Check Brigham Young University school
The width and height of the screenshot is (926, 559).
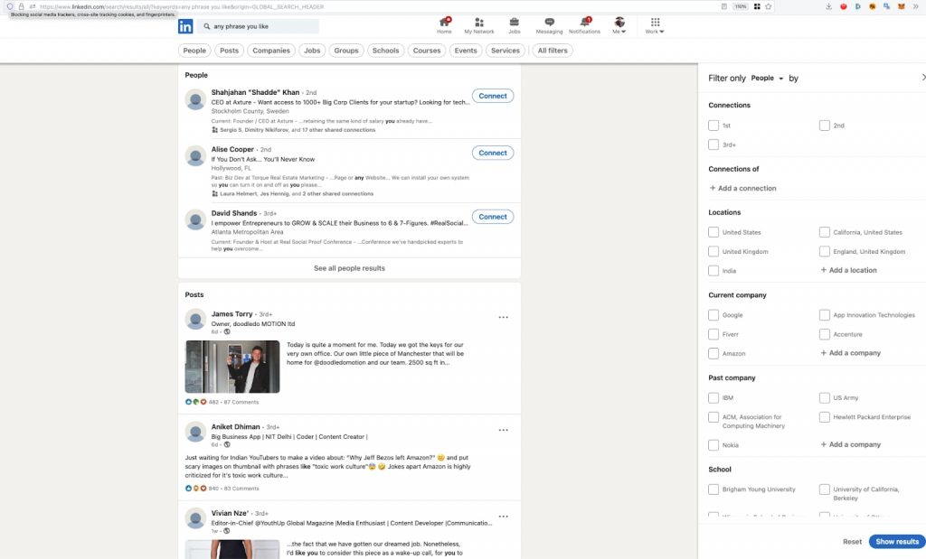point(713,489)
